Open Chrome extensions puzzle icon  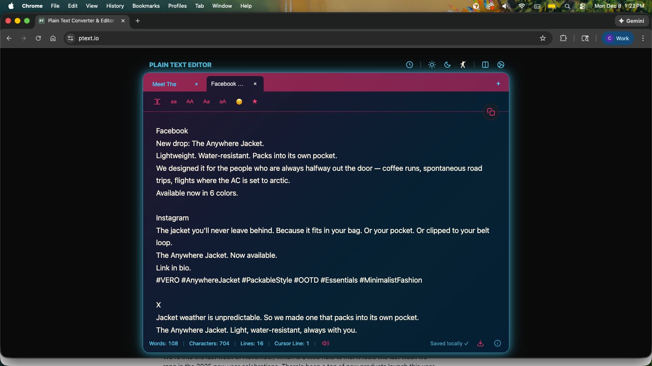(x=563, y=38)
